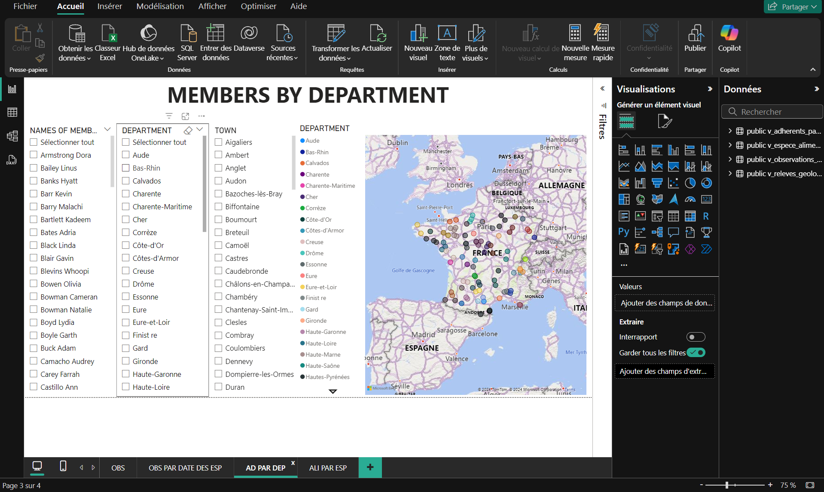The height and width of the screenshot is (492, 824).
Task: Expand public v_adherents_pa table
Action: click(x=730, y=131)
